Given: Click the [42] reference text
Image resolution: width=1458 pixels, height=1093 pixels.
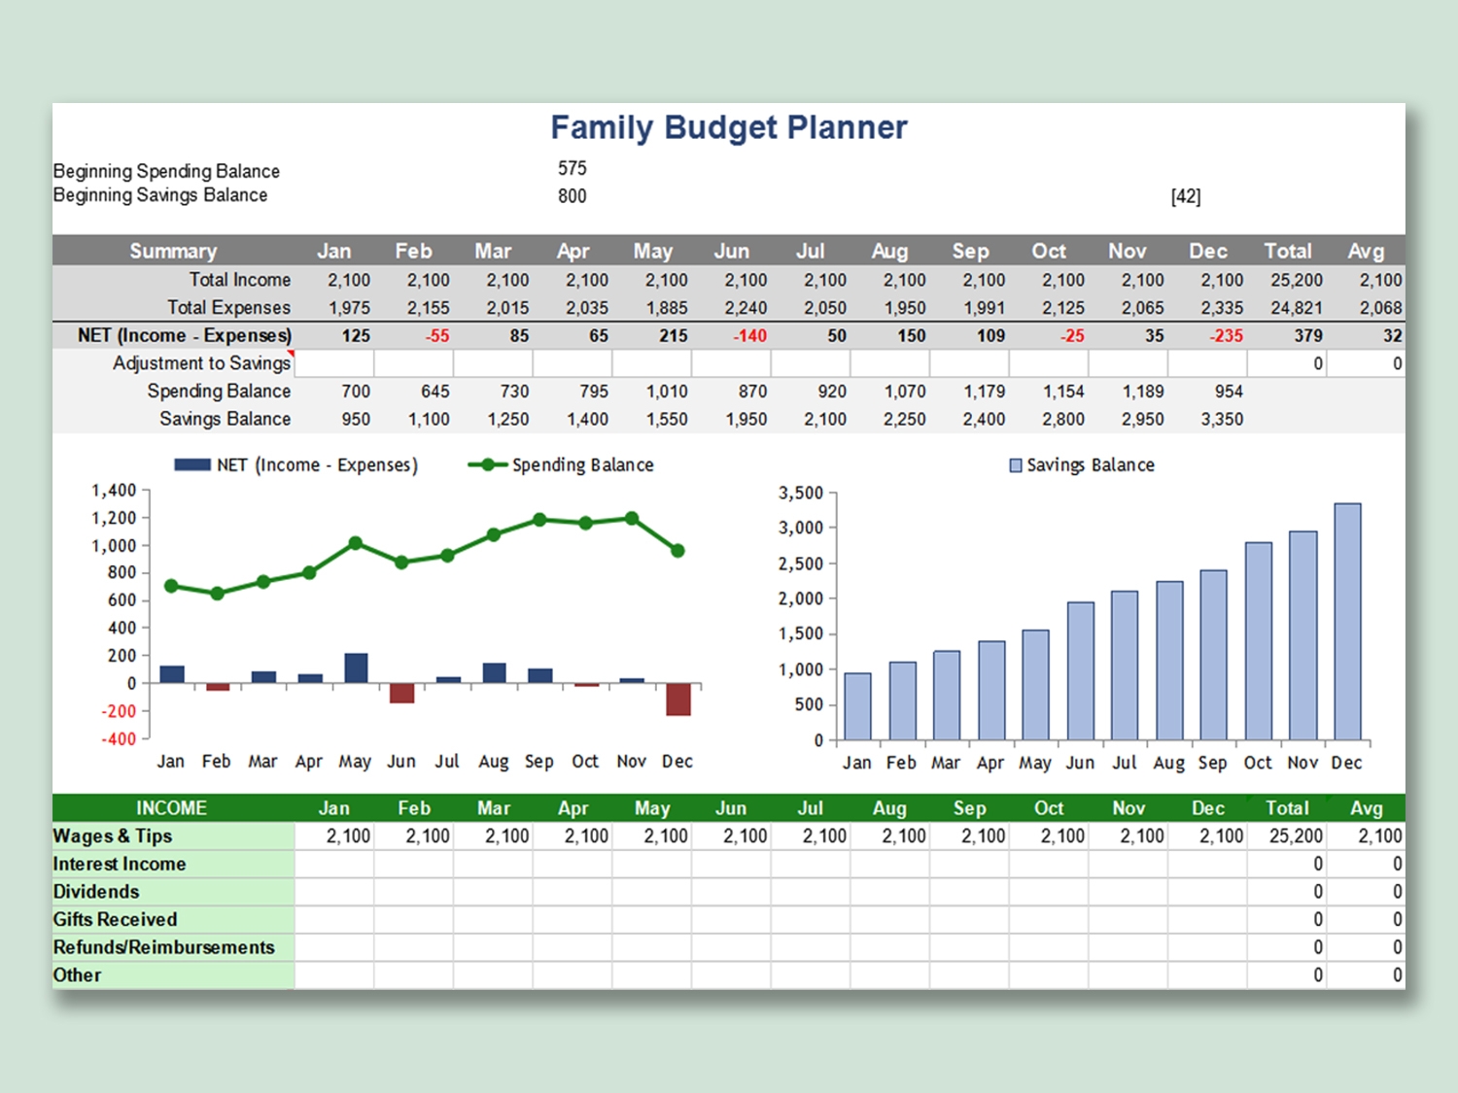Looking at the screenshot, I should tap(1185, 196).
